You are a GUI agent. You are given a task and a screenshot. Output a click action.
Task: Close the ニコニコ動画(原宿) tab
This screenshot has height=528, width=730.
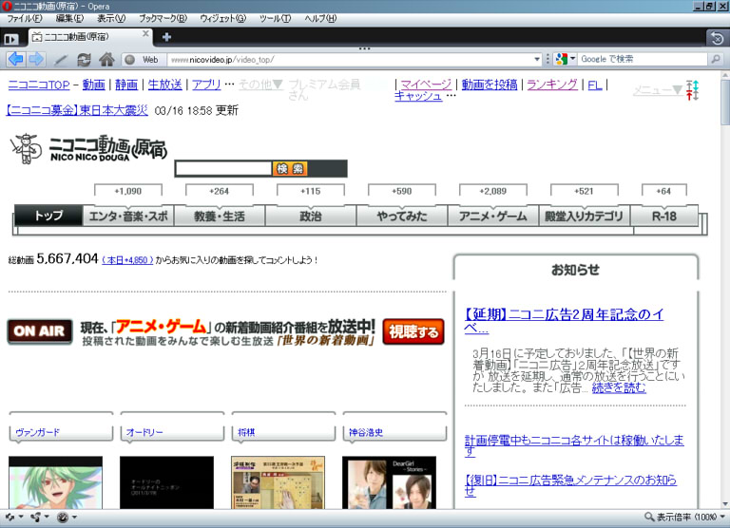(145, 34)
